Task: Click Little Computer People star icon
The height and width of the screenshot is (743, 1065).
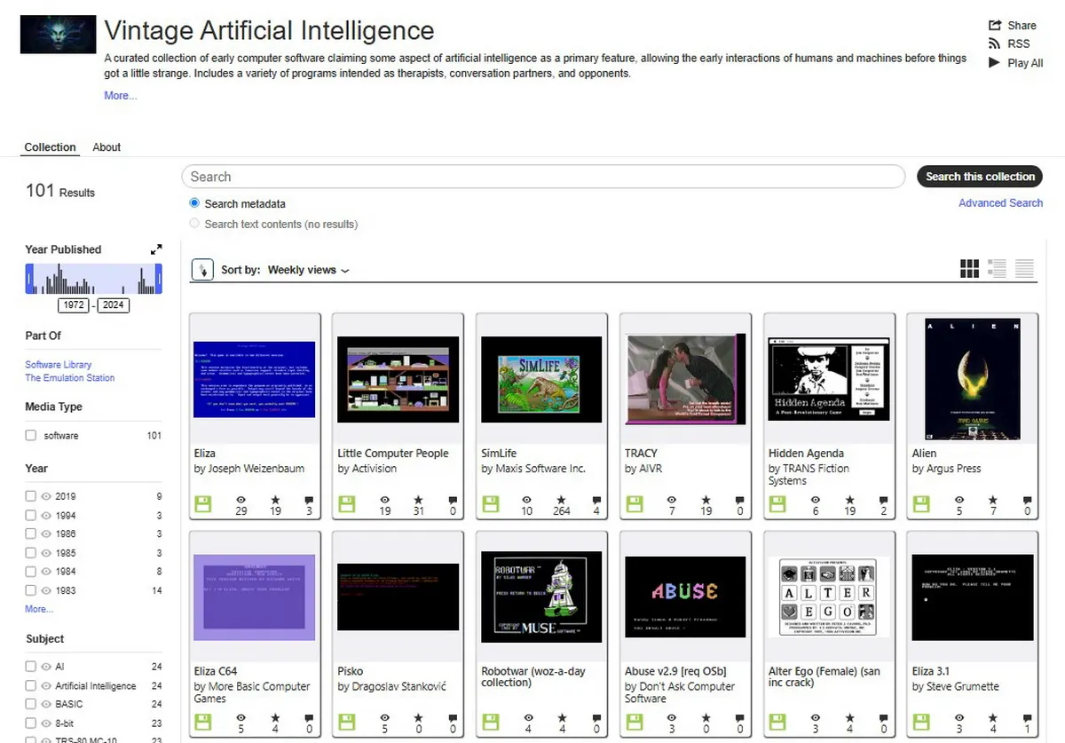Action: click(419, 500)
